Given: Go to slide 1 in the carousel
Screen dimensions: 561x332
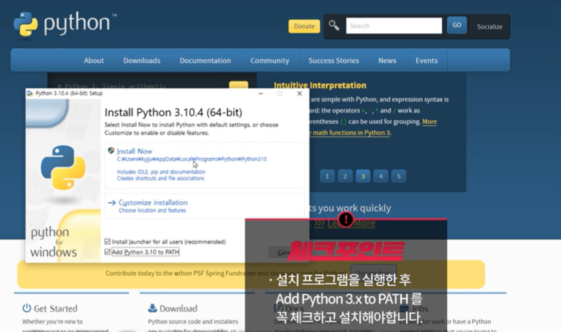Looking at the screenshot, I should 327,176.
